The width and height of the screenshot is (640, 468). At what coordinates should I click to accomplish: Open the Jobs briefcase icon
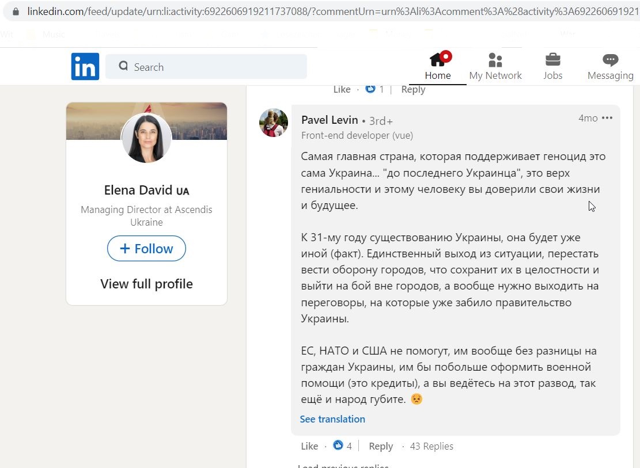point(552,60)
